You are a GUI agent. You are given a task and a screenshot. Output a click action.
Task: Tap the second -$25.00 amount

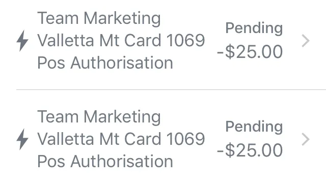[x=250, y=150]
